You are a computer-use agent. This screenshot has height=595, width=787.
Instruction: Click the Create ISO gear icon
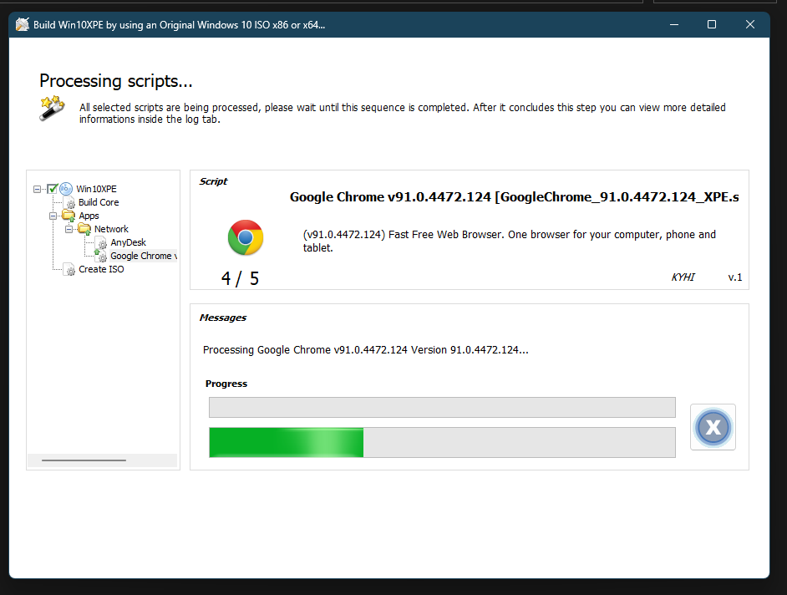point(70,270)
